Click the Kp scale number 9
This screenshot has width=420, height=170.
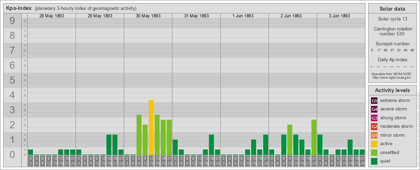coord(12,21)
